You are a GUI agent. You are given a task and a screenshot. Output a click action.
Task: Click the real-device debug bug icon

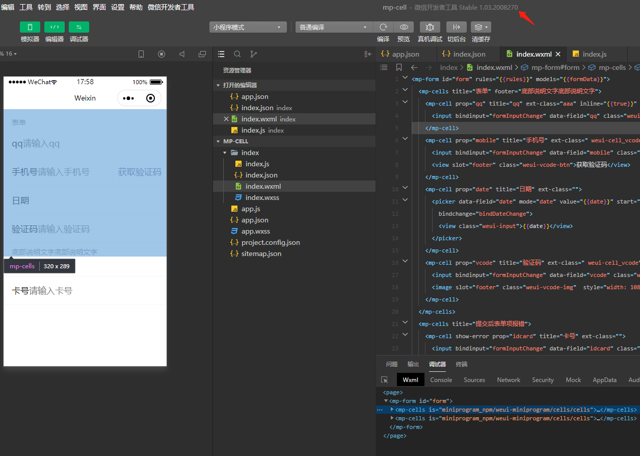coord(430,27)
